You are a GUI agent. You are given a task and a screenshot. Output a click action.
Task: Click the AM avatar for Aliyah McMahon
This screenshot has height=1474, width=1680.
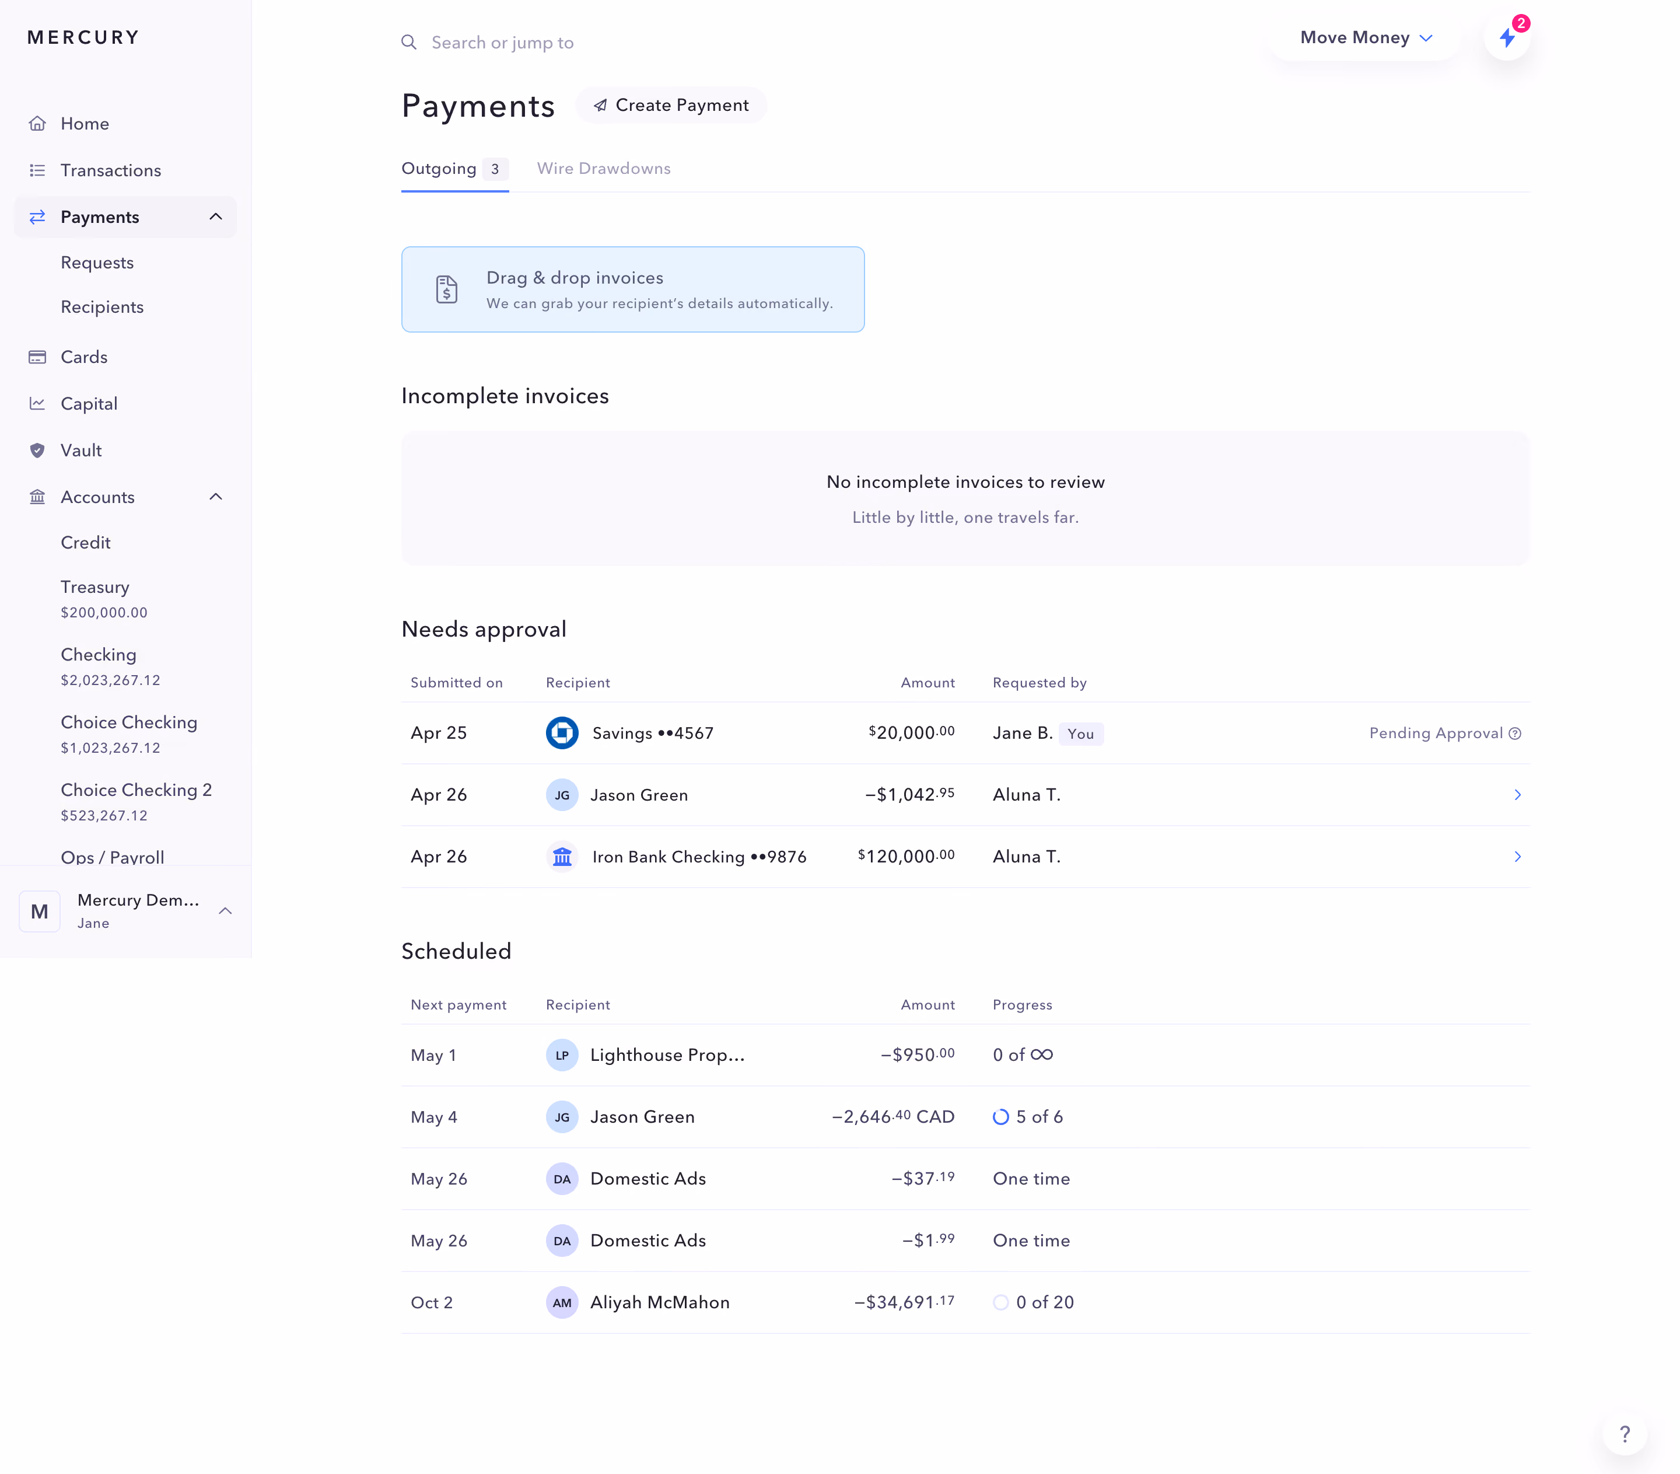[562, 1302]
